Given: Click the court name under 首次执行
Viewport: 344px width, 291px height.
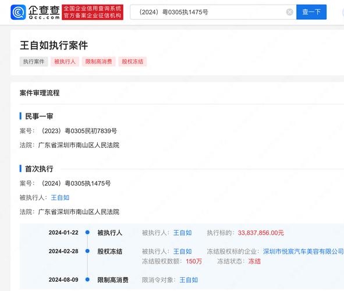Looking at the screenshot, I should pyautogui.click(x=79, y=212).
